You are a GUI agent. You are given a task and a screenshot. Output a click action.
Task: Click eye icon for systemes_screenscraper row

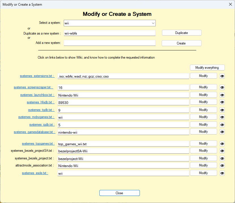(x=222, y=87)
